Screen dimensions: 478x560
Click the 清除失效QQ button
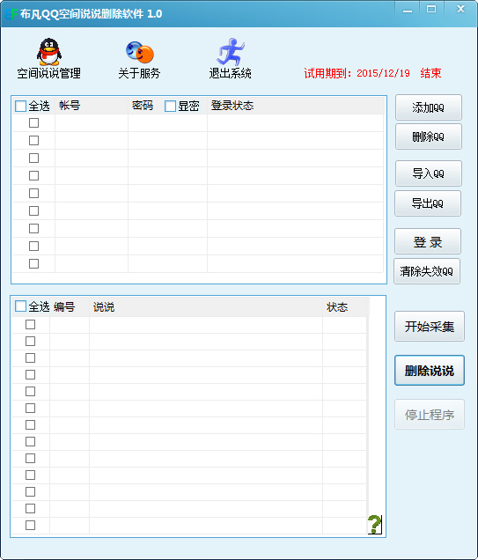click(x=427, y=271)
